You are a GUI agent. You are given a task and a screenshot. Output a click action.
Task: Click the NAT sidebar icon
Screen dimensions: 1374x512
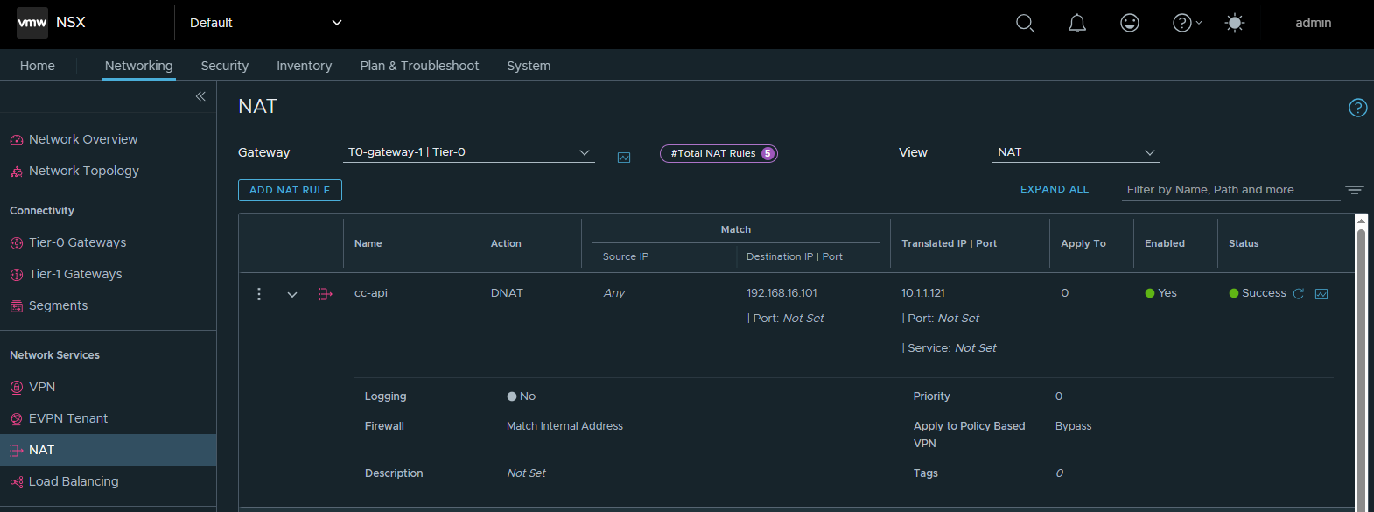pyautogui.click(x=17, y=451)
